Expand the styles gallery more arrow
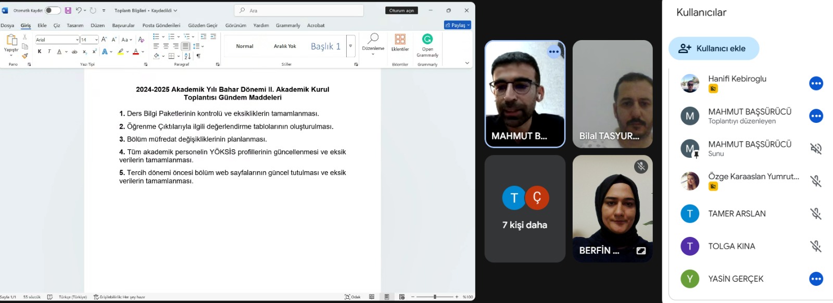Image resolution: width=833 pixels, height=303 pixels. pyautogui.click(x=351, y=46)
